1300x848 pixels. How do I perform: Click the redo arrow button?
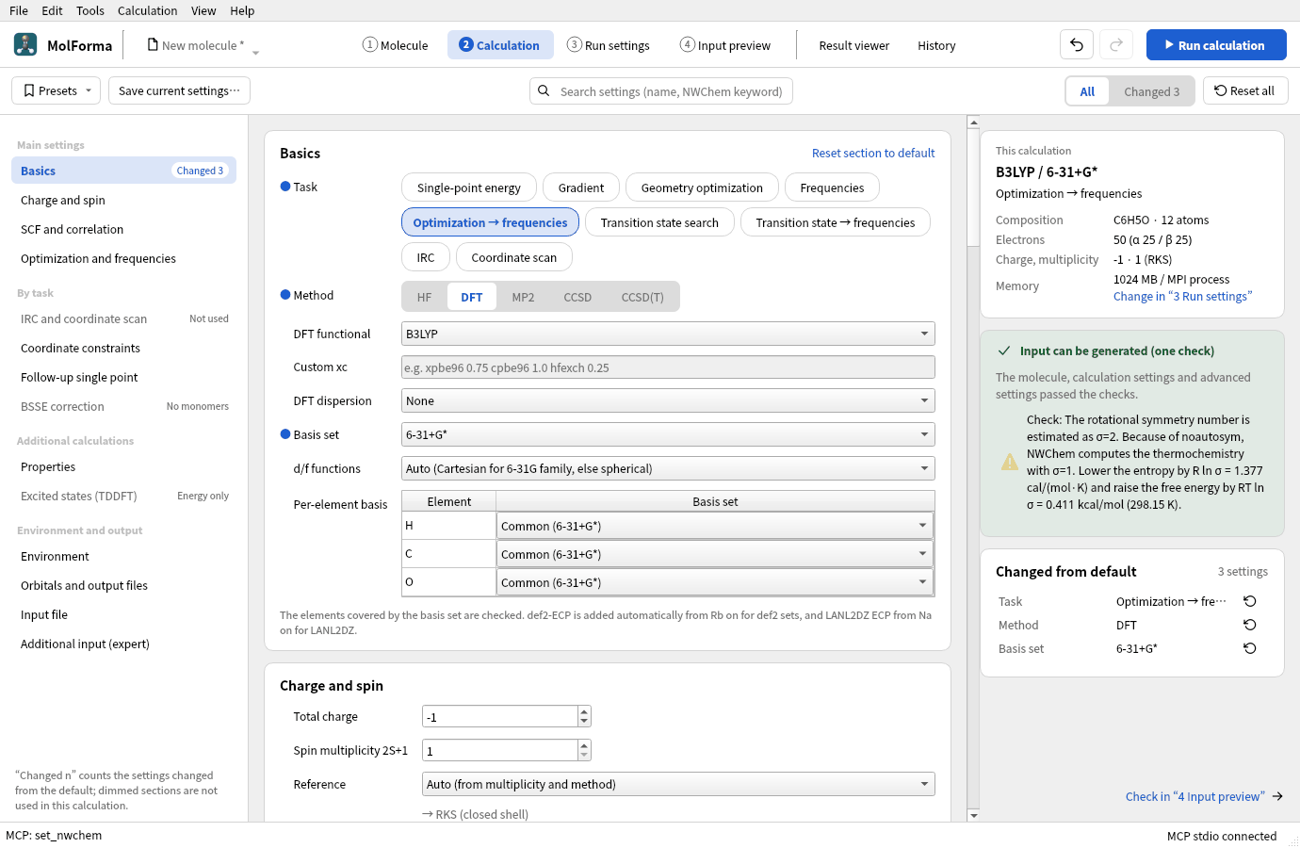[1116, 44]
